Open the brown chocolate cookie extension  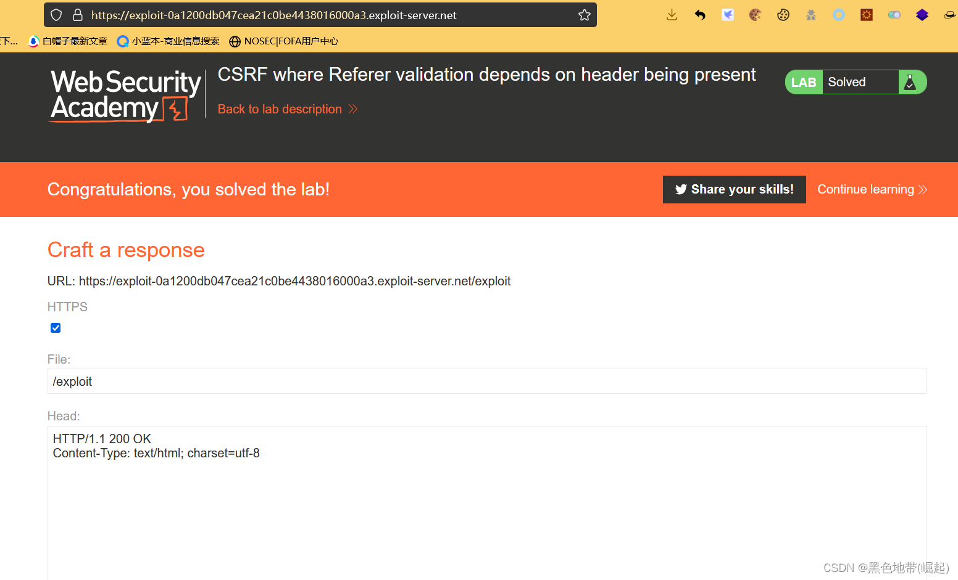click(x=755, y=15)
